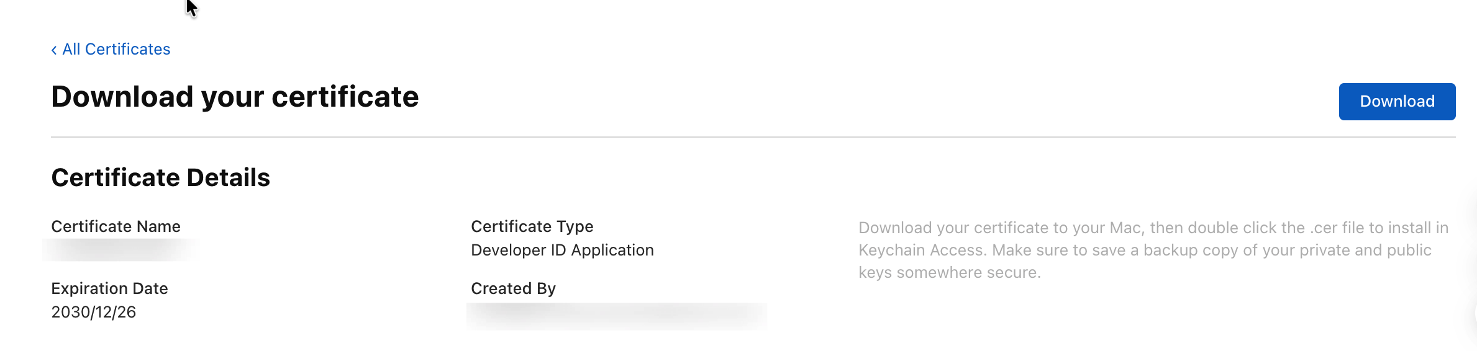Viewport: 1477px width, 351px height.
Task: Click the back chevron beside All Certificates
Action: tap(54, 50)
